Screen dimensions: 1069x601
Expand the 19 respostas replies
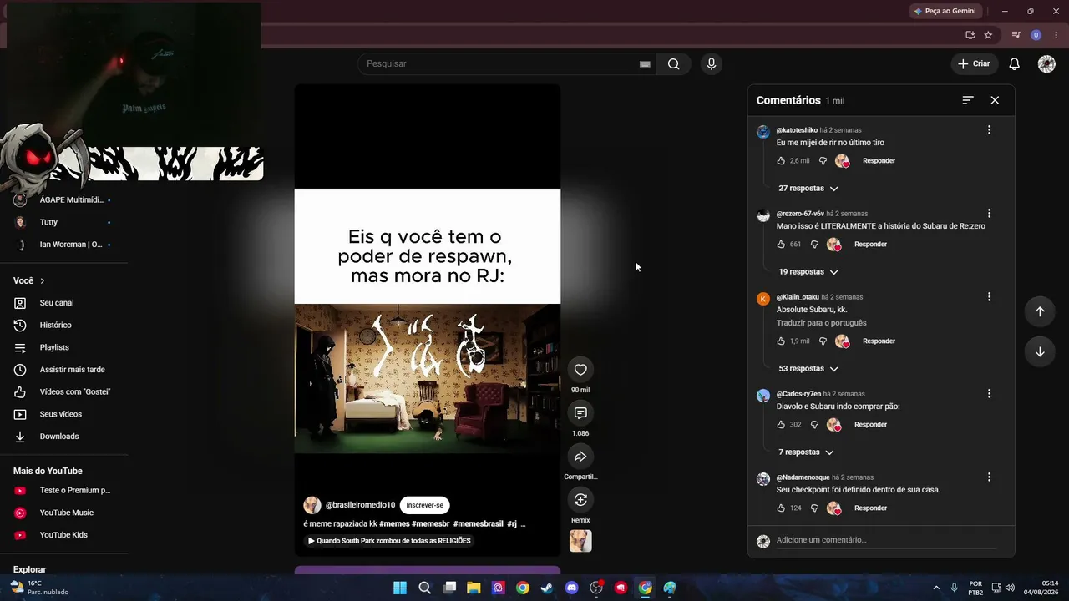808,272
